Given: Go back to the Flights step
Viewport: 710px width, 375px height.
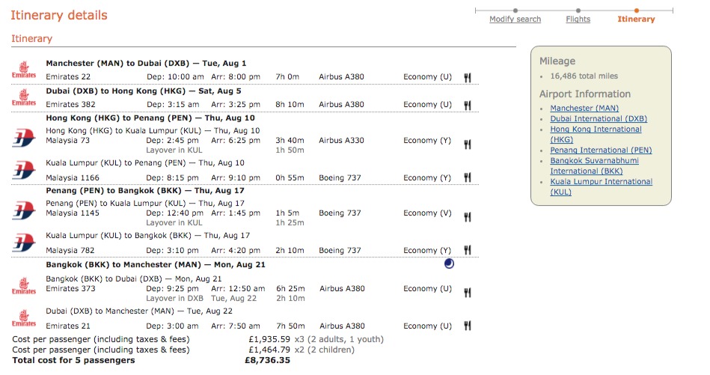Looking at the screenshot, I should (x=578, y=19).
